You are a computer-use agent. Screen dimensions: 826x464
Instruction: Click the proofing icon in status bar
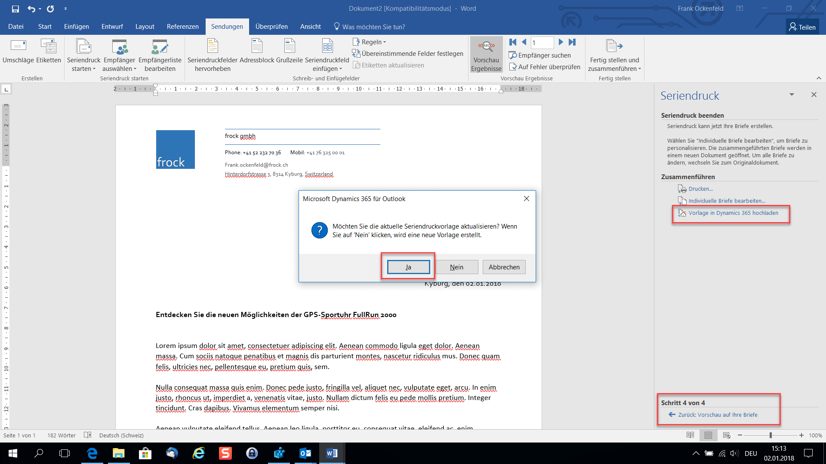point(88,435)
